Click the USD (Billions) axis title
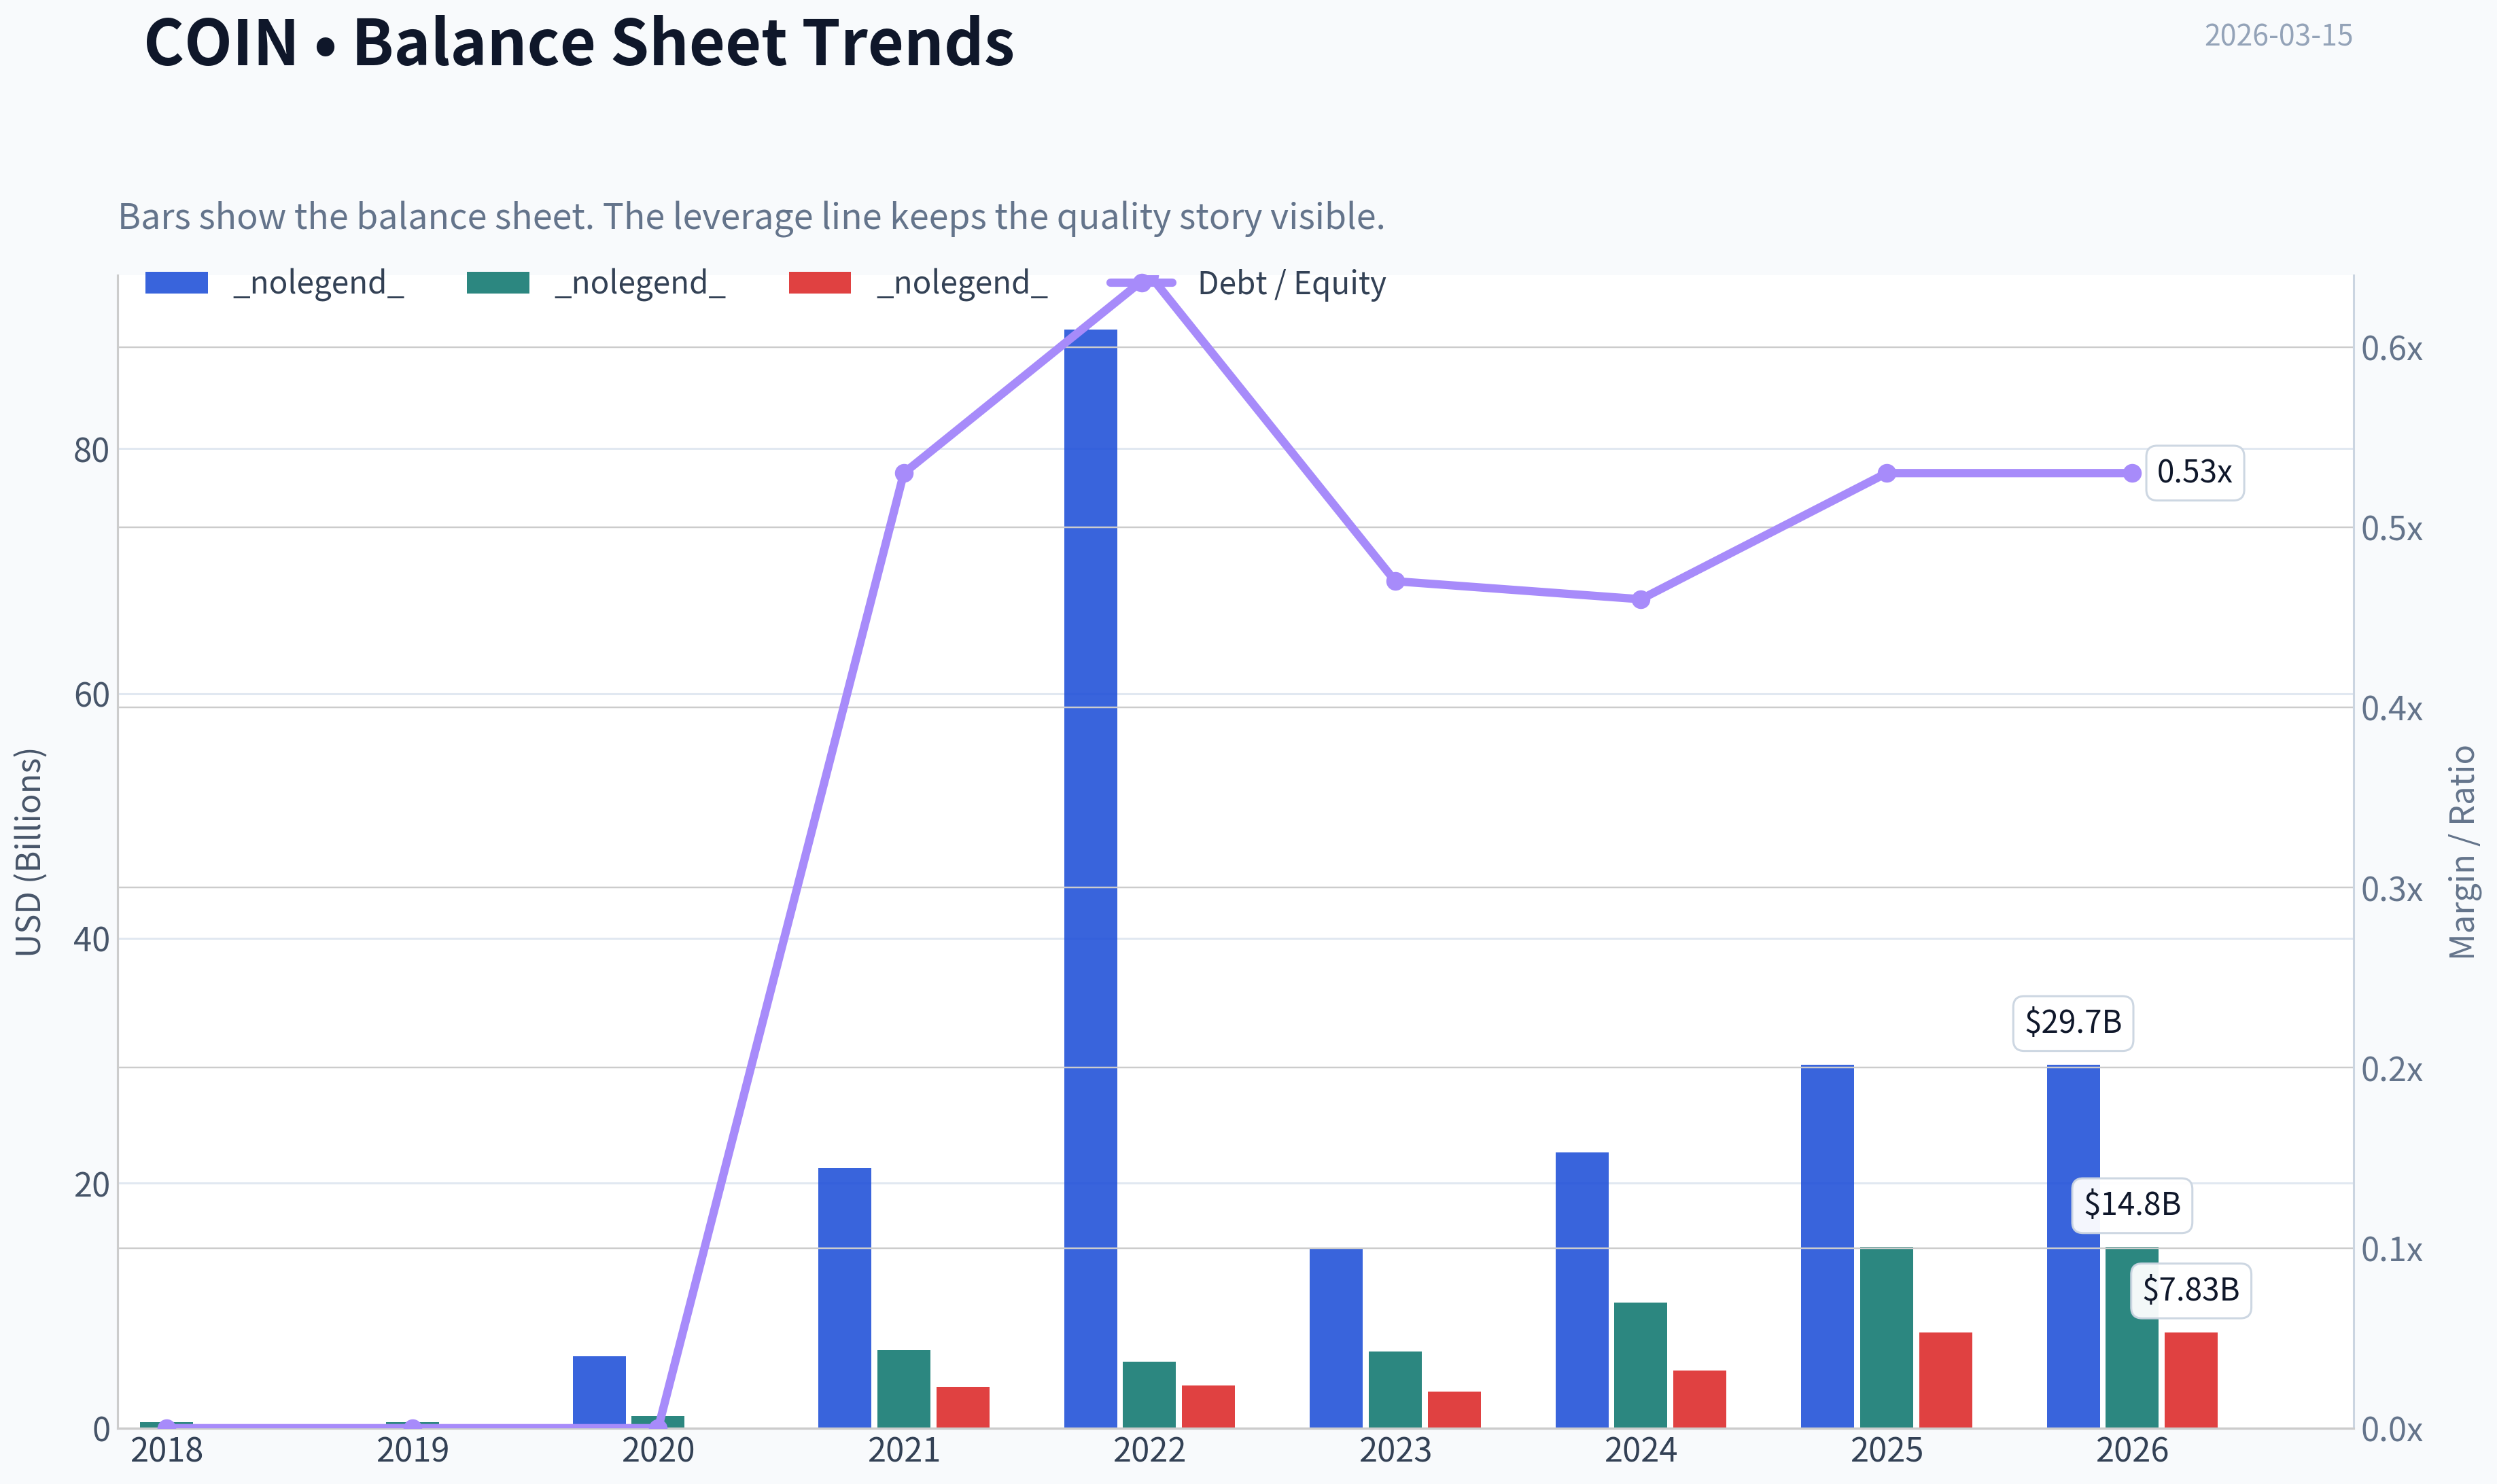2497x1484 pixels. [x=29, y=852]
